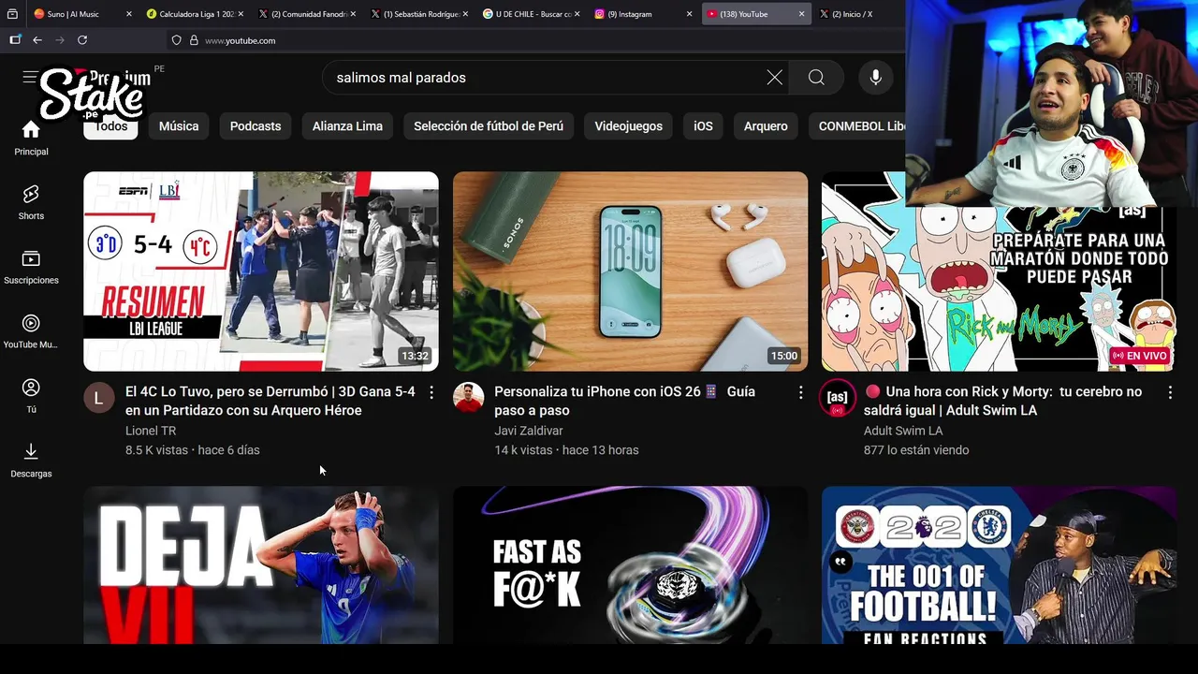Open title Una hora con Rick y Morty
This screenshot has width=1198, height=674.
(x=1003, y=401)
